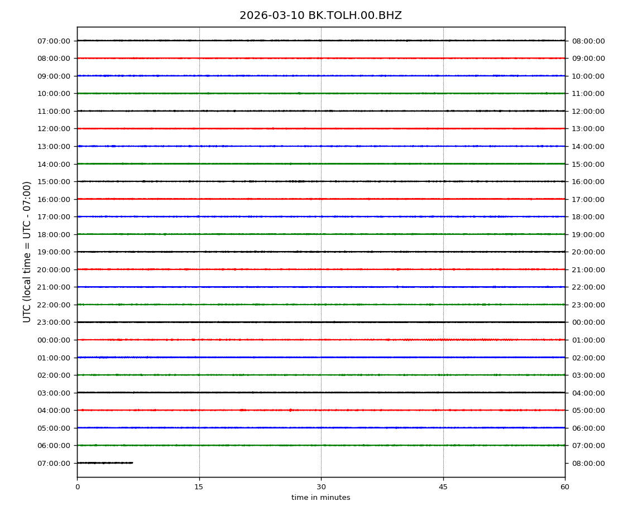Click the 0 minute x-axis tick label
The height and width of the screenshot is (530, 642).
pos(77,487)
